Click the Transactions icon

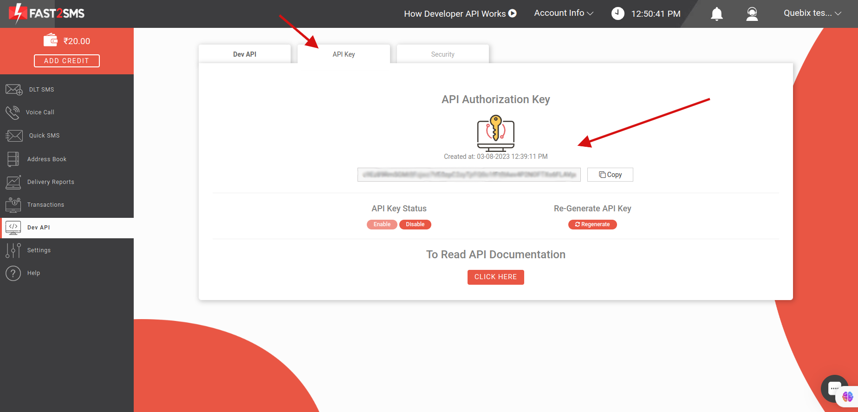13,205
